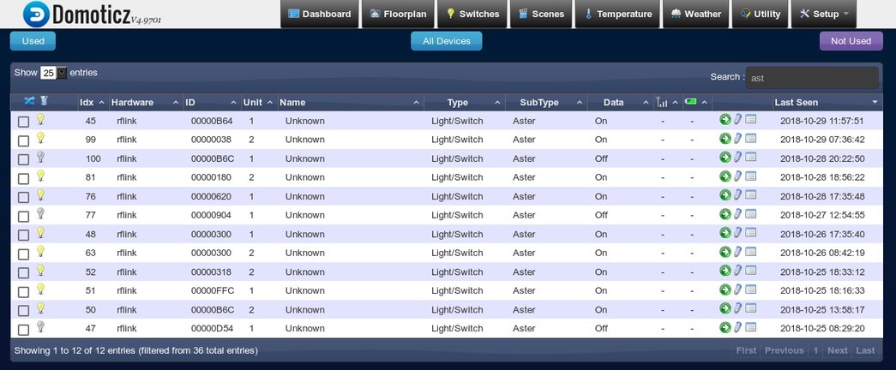Click the Search field containing 'ast'

pyautogui.click(x=812, y=78)
